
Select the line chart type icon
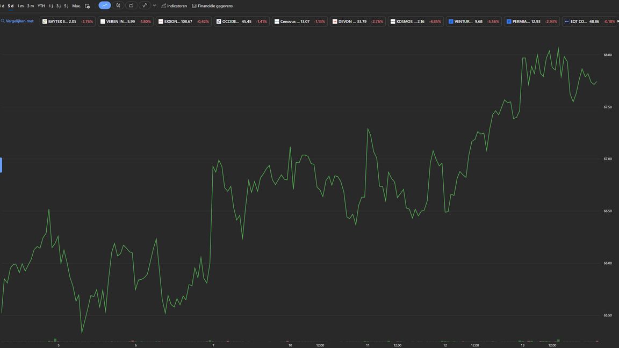click(104, 5)
